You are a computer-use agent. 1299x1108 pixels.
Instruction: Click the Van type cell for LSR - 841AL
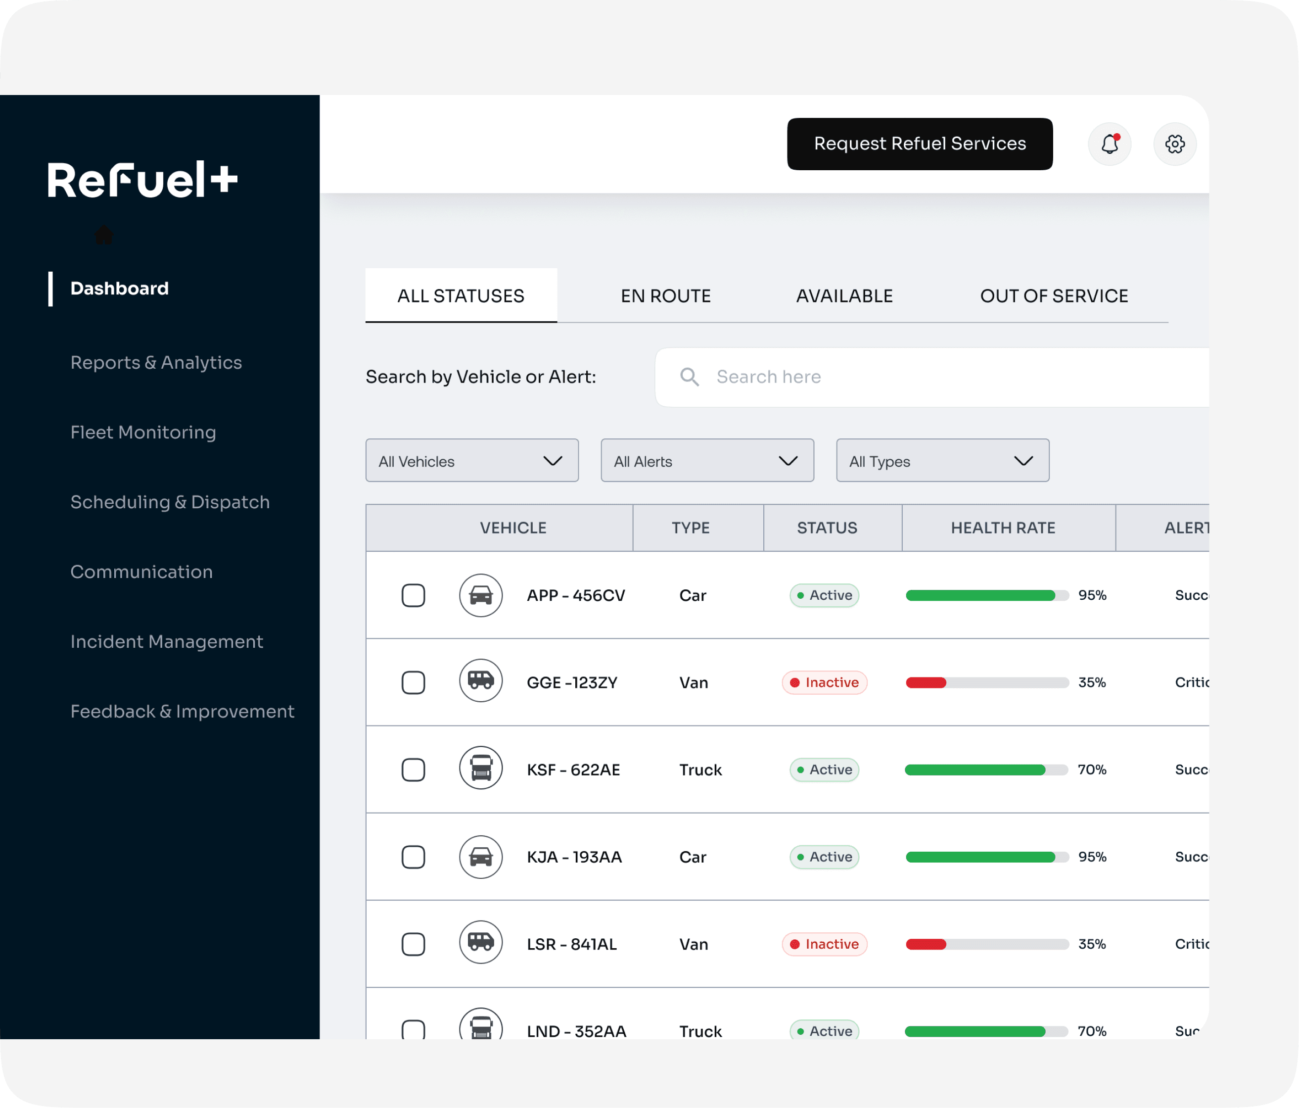click(x=694, y=944)
